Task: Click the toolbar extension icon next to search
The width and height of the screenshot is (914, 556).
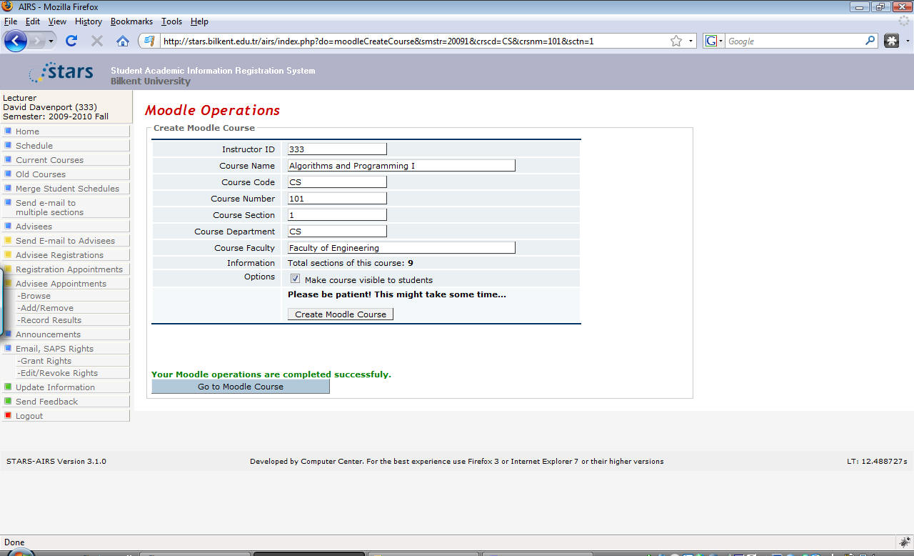Action: pos(891,41)
